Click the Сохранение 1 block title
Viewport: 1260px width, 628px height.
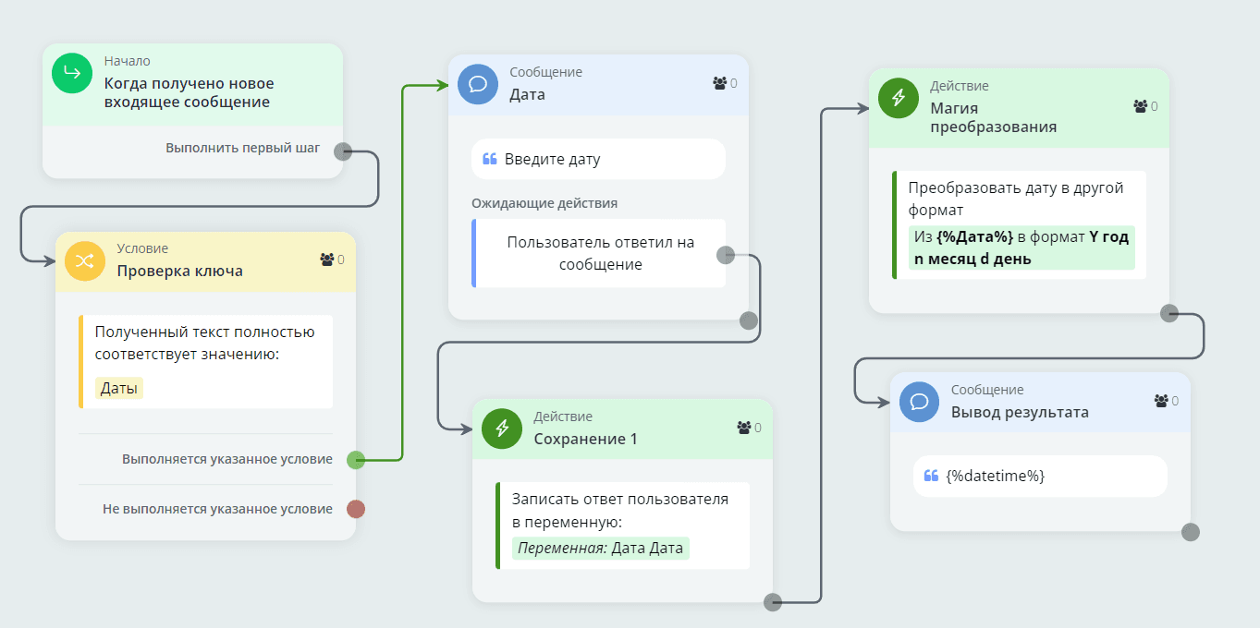(585, 439)
